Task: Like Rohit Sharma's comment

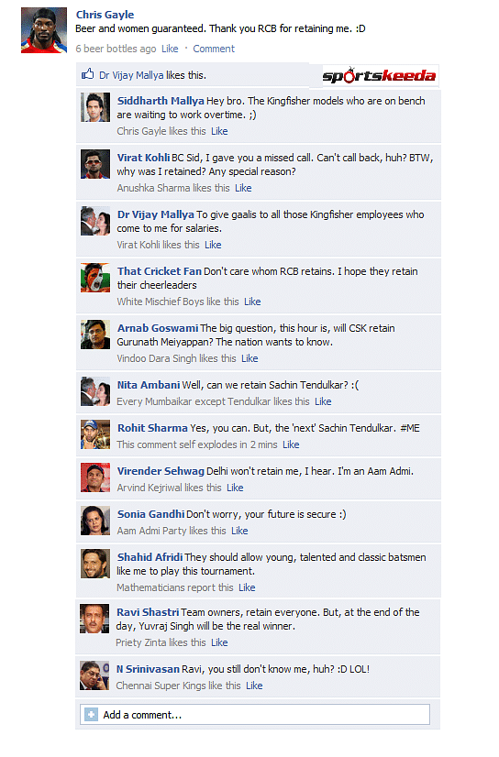Action: point(291,444)
